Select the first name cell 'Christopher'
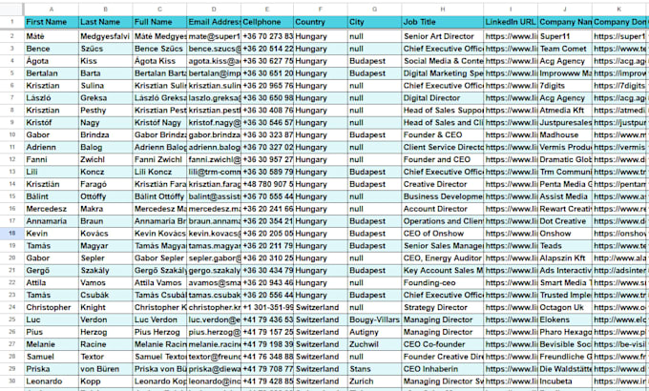This screenshot has width=649, height=391. 52,307
